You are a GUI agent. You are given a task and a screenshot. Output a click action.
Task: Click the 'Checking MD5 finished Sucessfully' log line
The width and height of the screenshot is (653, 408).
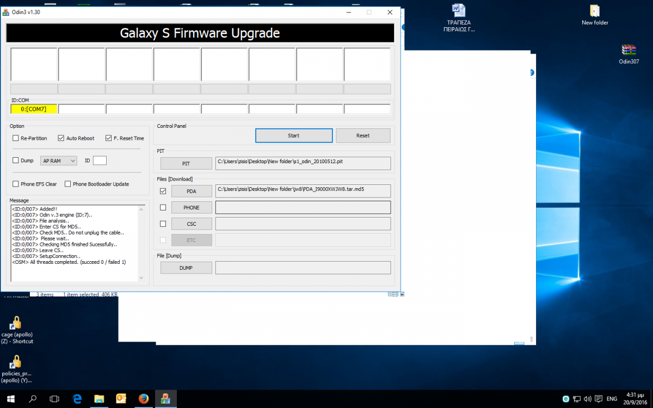pos(65,244)
